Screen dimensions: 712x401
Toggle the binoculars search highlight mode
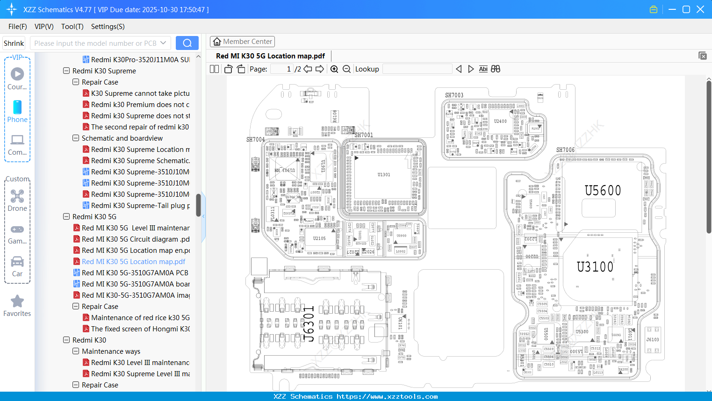495,69
